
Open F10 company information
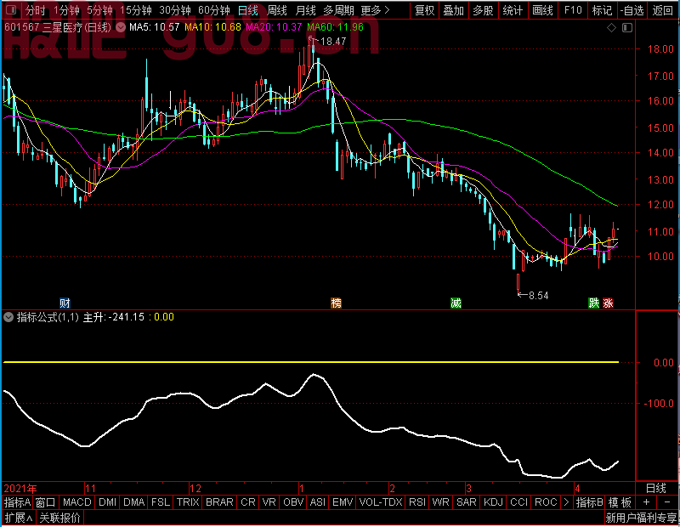pos(572,10)
